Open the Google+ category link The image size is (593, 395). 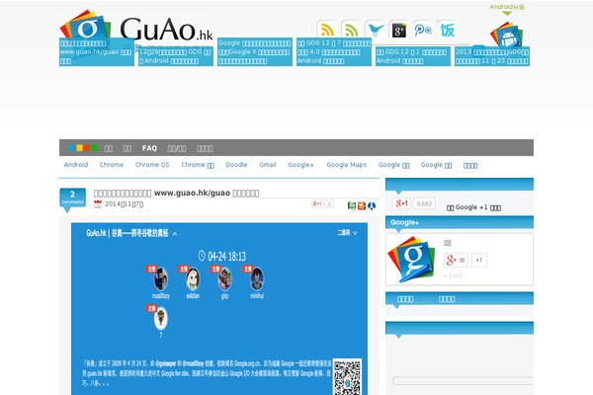pyautogui.click(x=301, y=165)
